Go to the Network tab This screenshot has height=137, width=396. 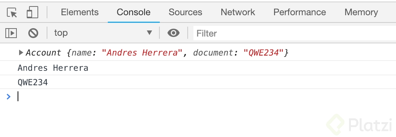coord(238,12)
